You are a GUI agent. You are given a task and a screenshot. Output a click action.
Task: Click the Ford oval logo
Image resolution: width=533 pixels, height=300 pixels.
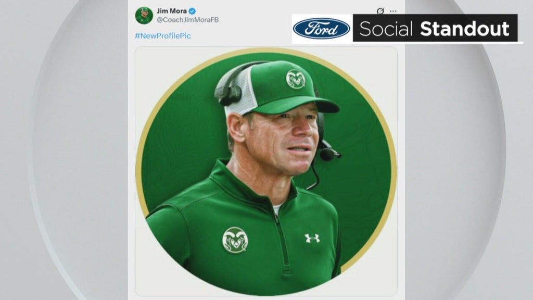click(321, 29)
